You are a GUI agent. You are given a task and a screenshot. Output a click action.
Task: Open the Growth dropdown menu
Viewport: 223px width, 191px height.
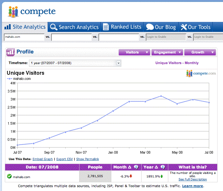[200, 52]
